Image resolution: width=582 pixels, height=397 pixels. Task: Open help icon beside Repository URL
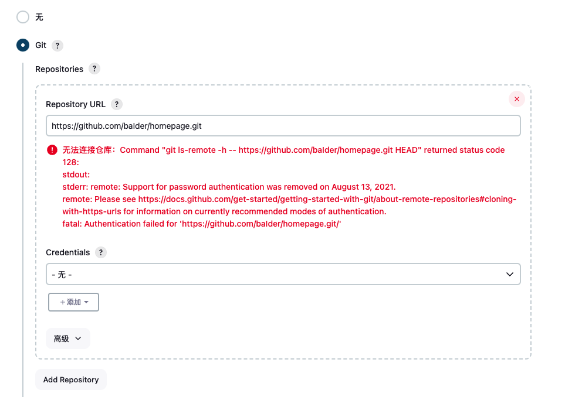tap(117, 104)
